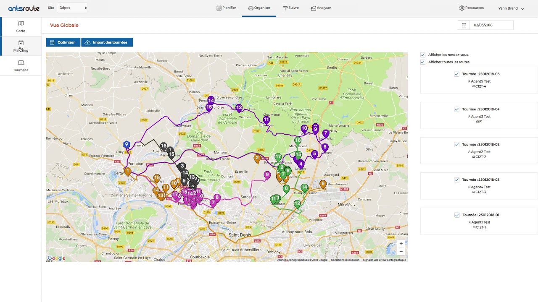538x302 pixels.
Task: Select magenta stop marker 8 on the map
Action: click(x=217, y=198)
